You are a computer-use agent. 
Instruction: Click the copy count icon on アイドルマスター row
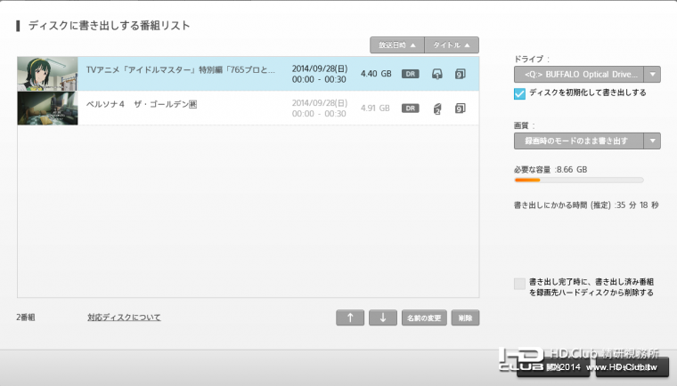pyautogui.click(x=461, y=74)
